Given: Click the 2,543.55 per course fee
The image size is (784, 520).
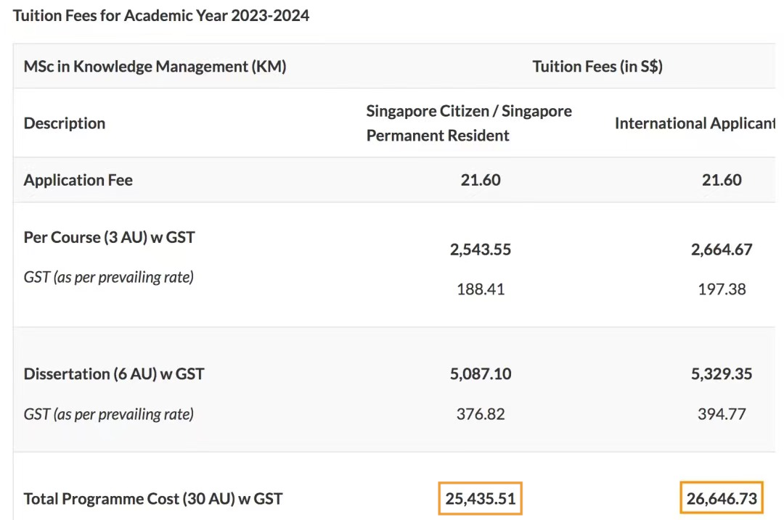Looking at the screenshot, I should click(x=481, y=249).
